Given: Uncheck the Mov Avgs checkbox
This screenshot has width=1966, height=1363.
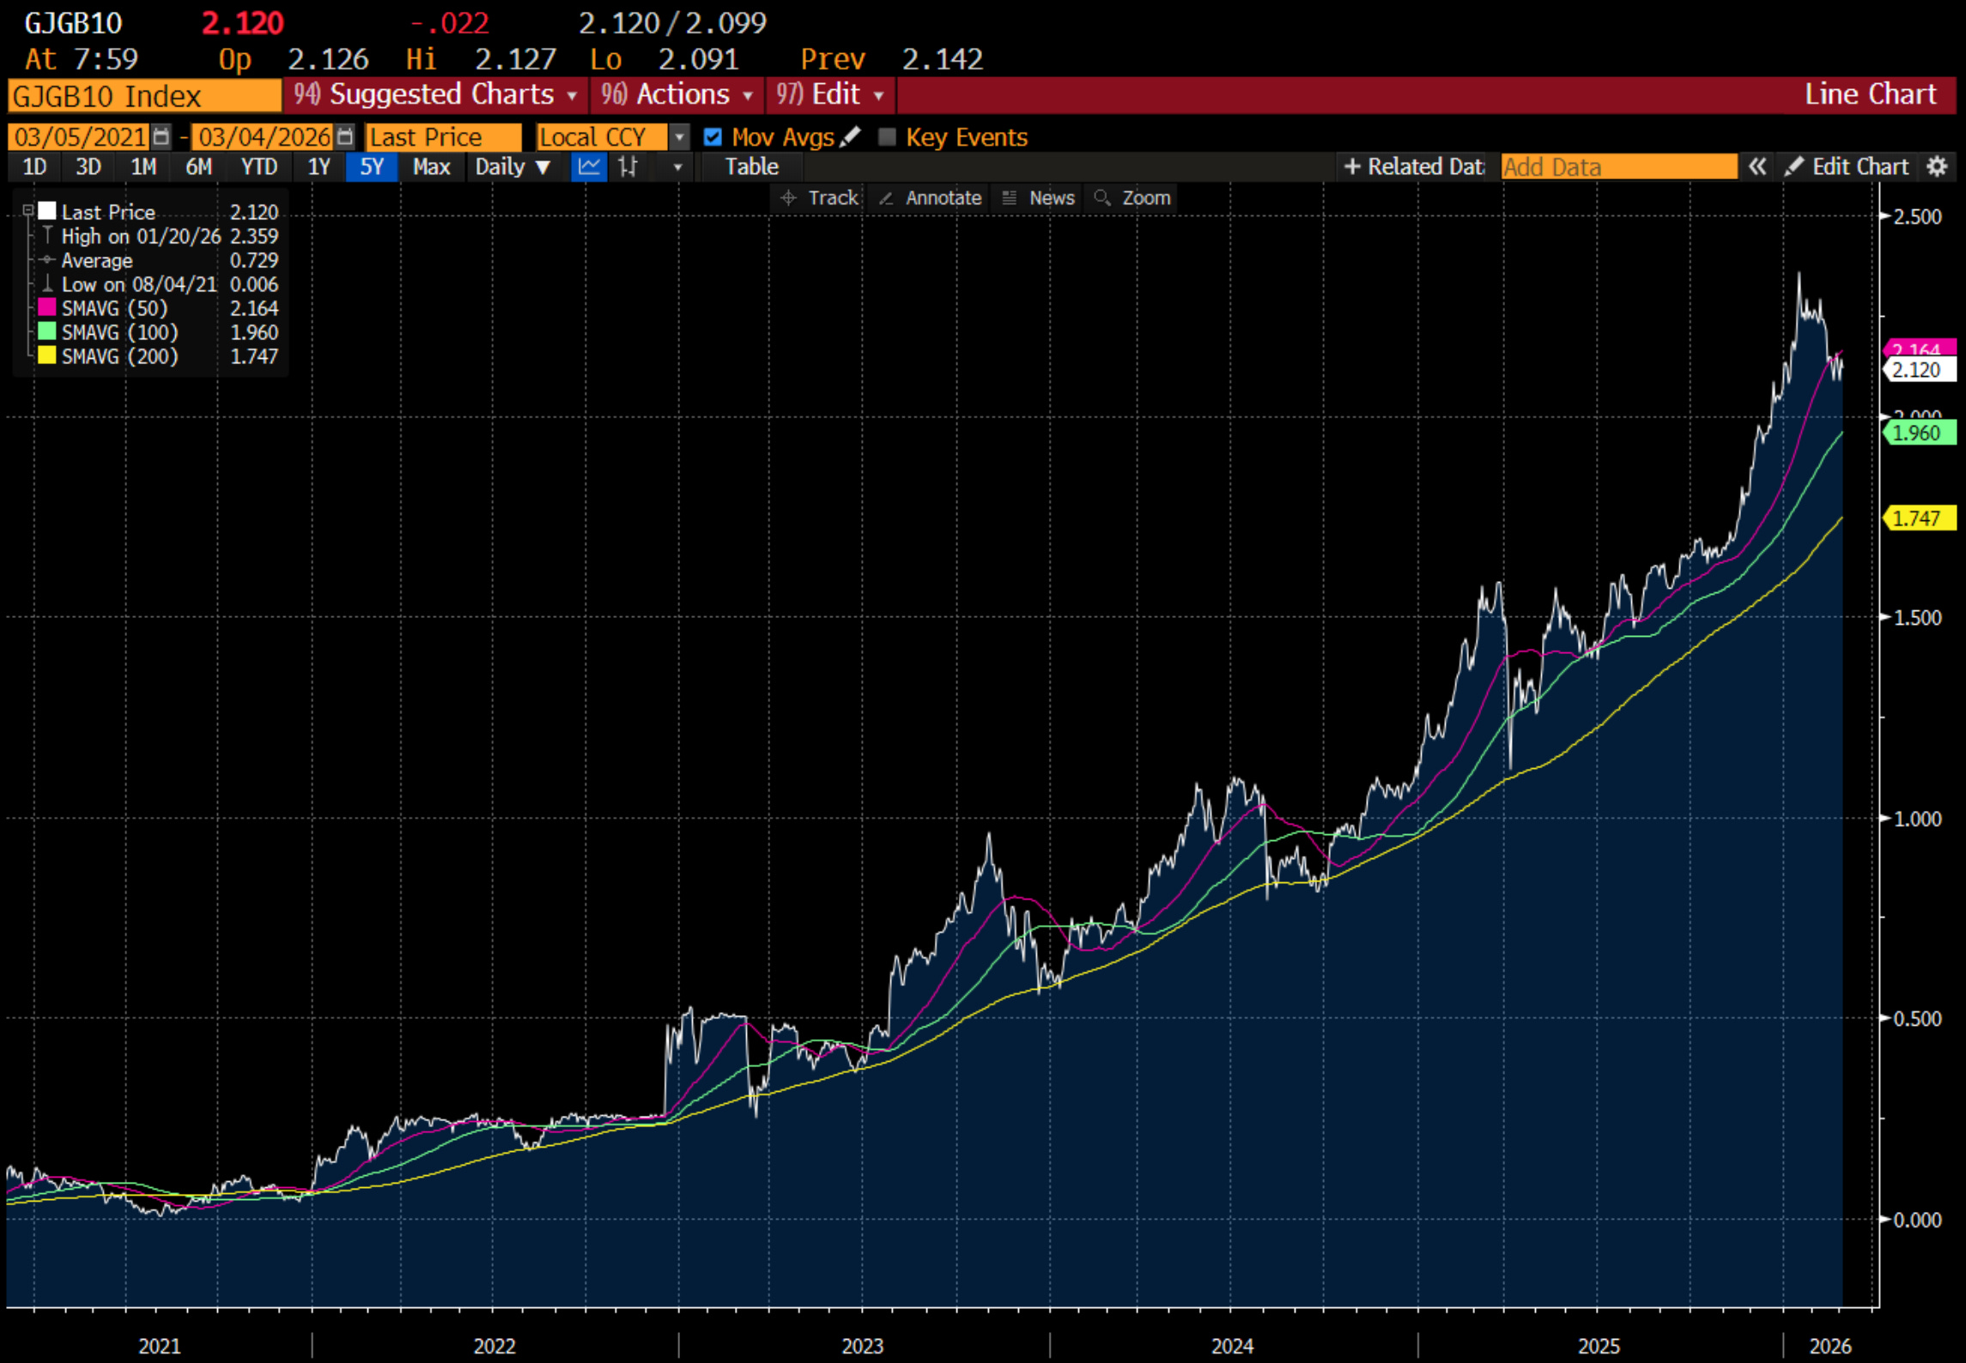Looking at the screenshot, I should 713,137.
